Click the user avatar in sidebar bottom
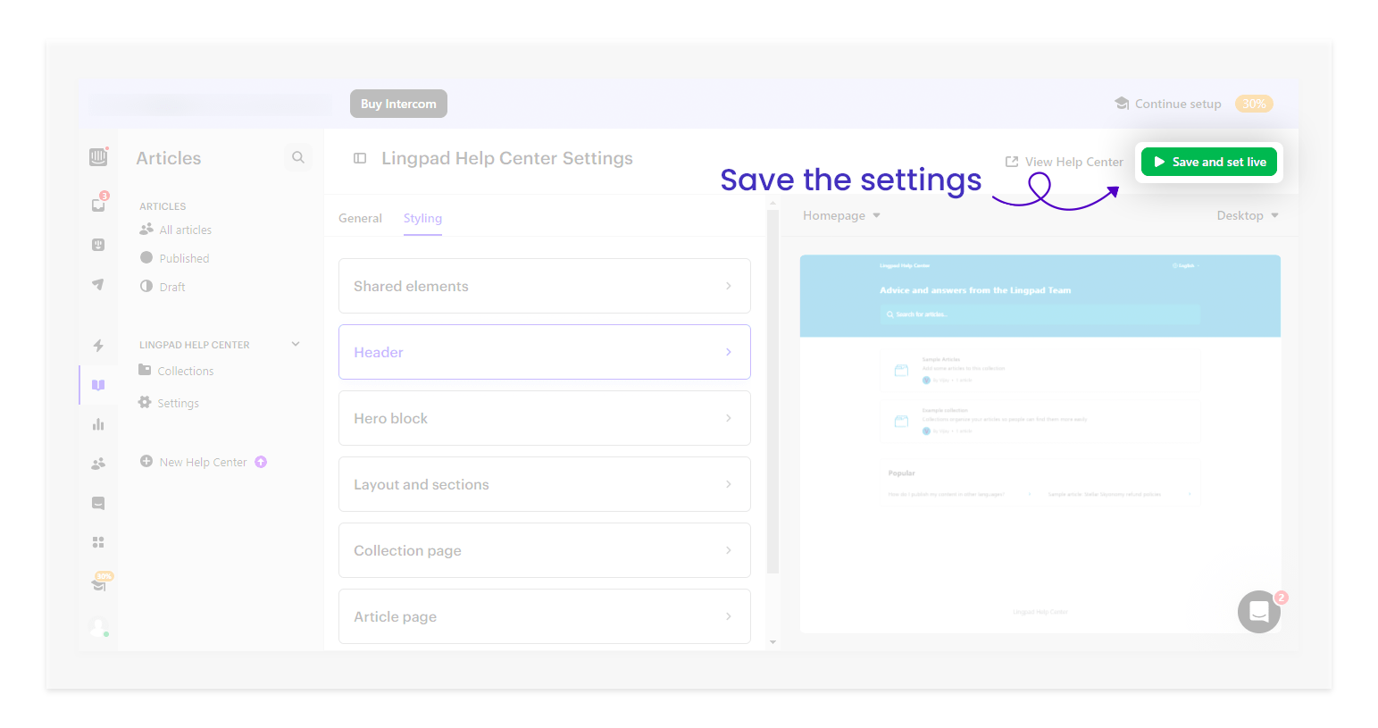This screenshot has height=728, width=1378. tap(99, 628)
